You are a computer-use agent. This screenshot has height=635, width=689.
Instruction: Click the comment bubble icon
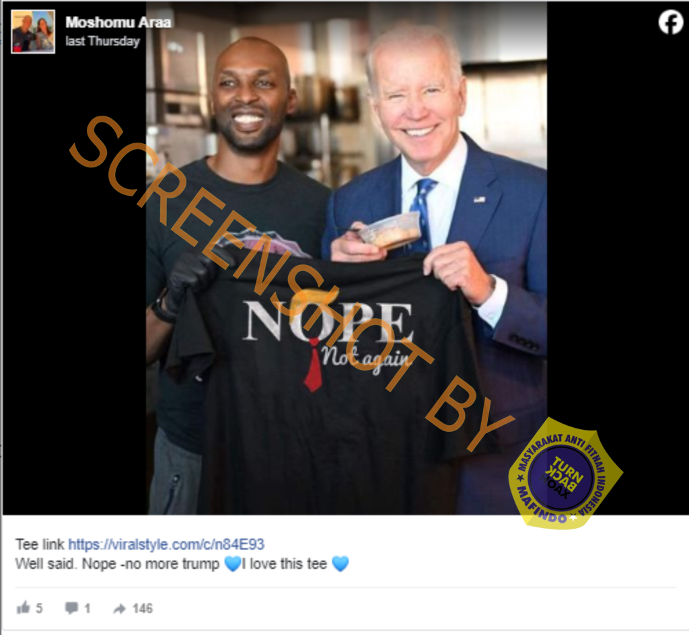coord(71,608)
